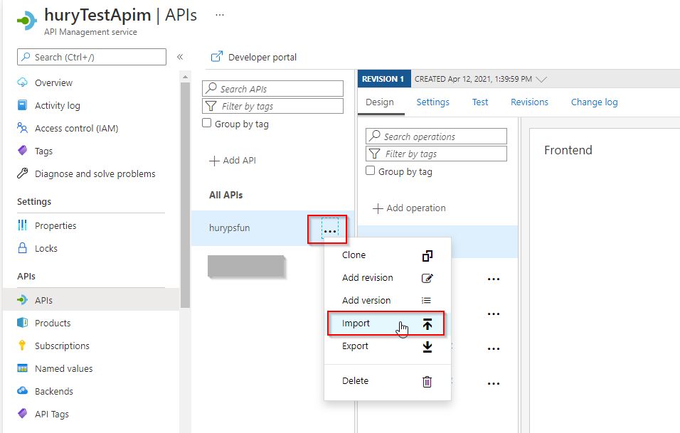
Task: Switch to the Design tab
Action: tap(380, 102)
